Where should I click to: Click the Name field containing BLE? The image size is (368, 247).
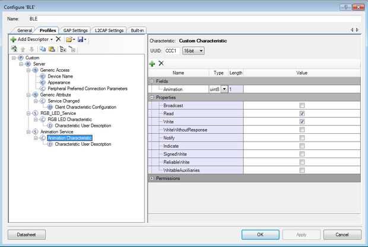tap(195, 19)
